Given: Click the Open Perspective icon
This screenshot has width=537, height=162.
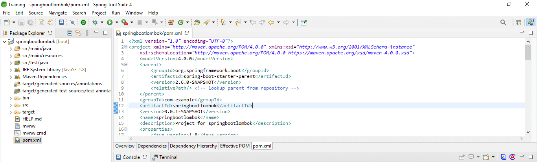Looking at the screenshot, I should pyautogui.click(x=519, y=23).
